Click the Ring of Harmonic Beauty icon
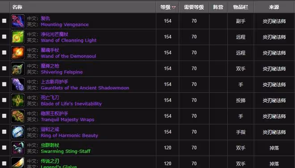 click(18, 132)
